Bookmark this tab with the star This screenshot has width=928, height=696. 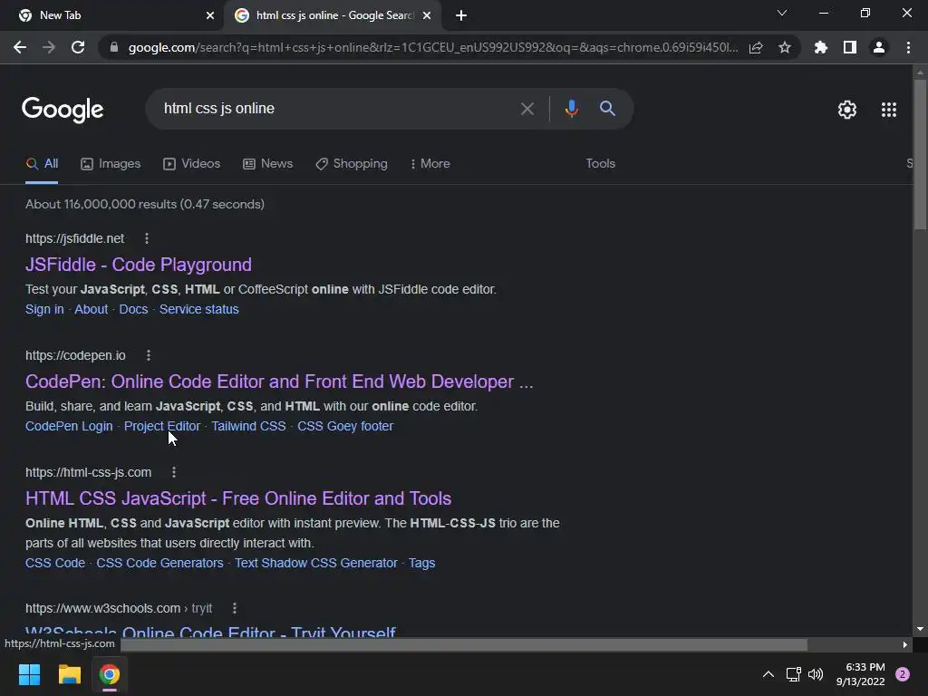(785, 47)
